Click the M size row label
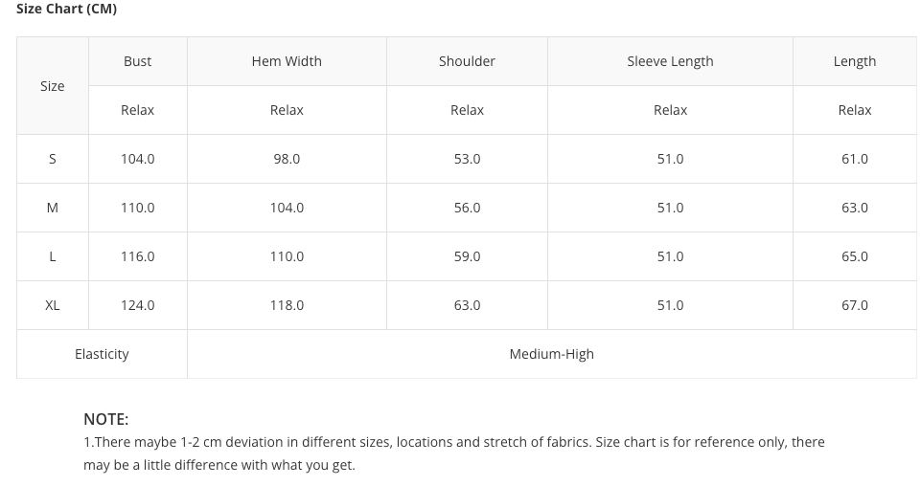 coord(53,208)
